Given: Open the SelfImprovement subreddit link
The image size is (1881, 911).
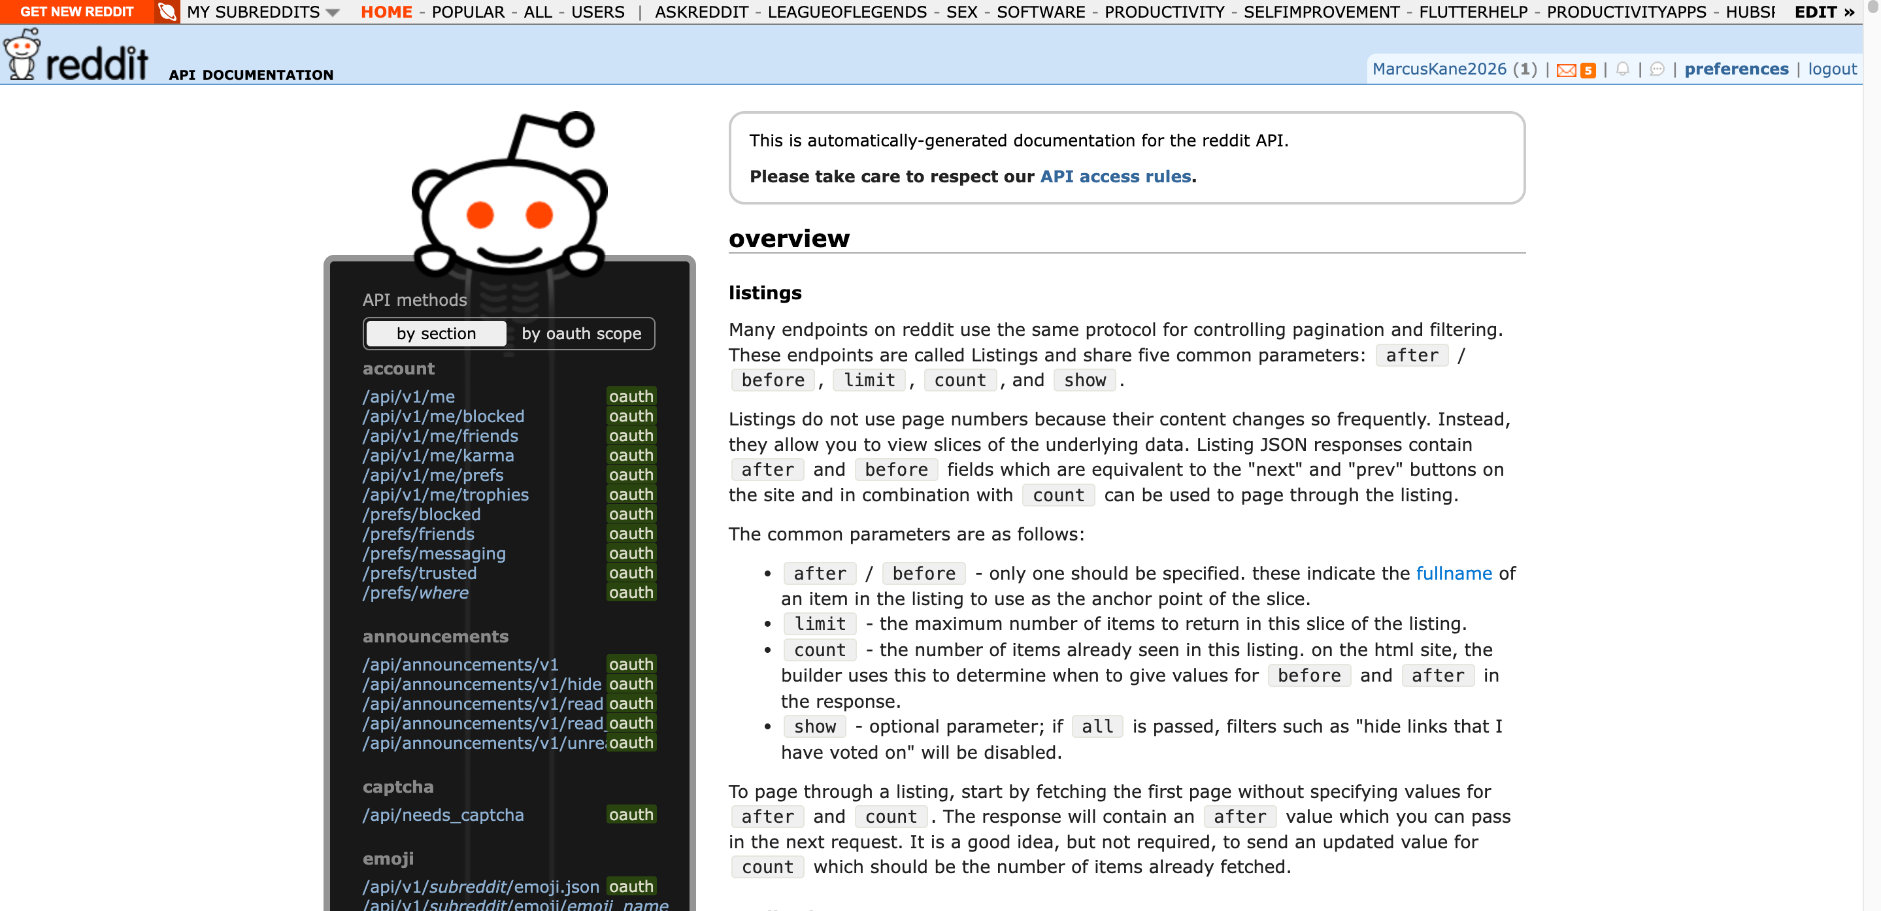Looking at the screenshot, I should click(1322, 12).
